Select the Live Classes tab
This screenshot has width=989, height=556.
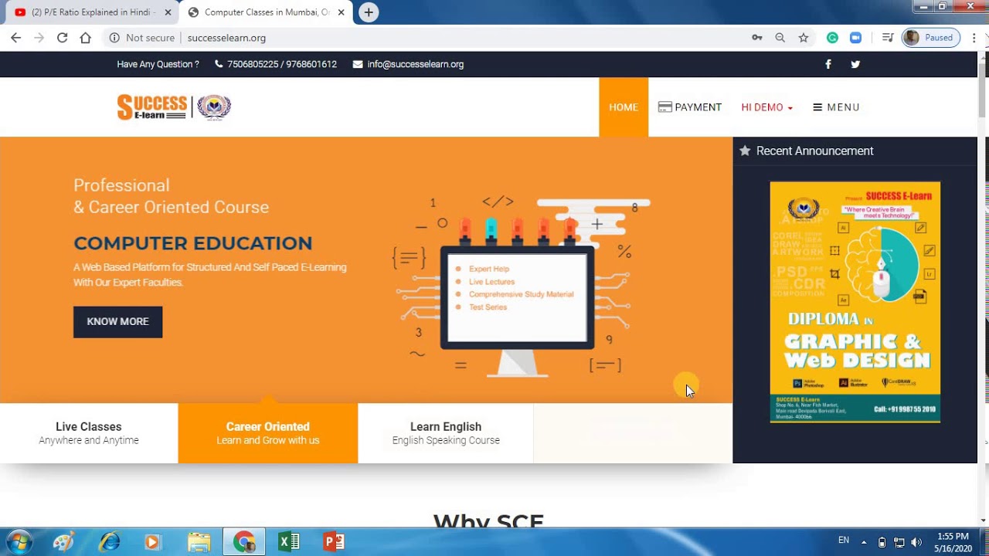point(89,433)
